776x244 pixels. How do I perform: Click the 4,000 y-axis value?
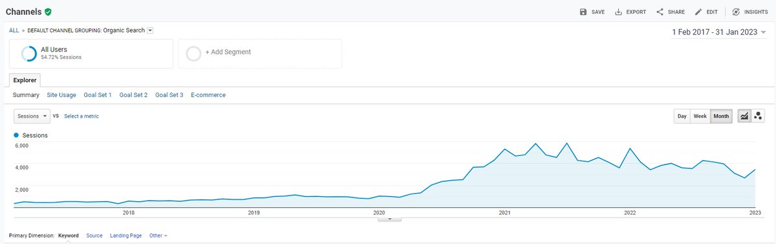click(x=21, y=168)
